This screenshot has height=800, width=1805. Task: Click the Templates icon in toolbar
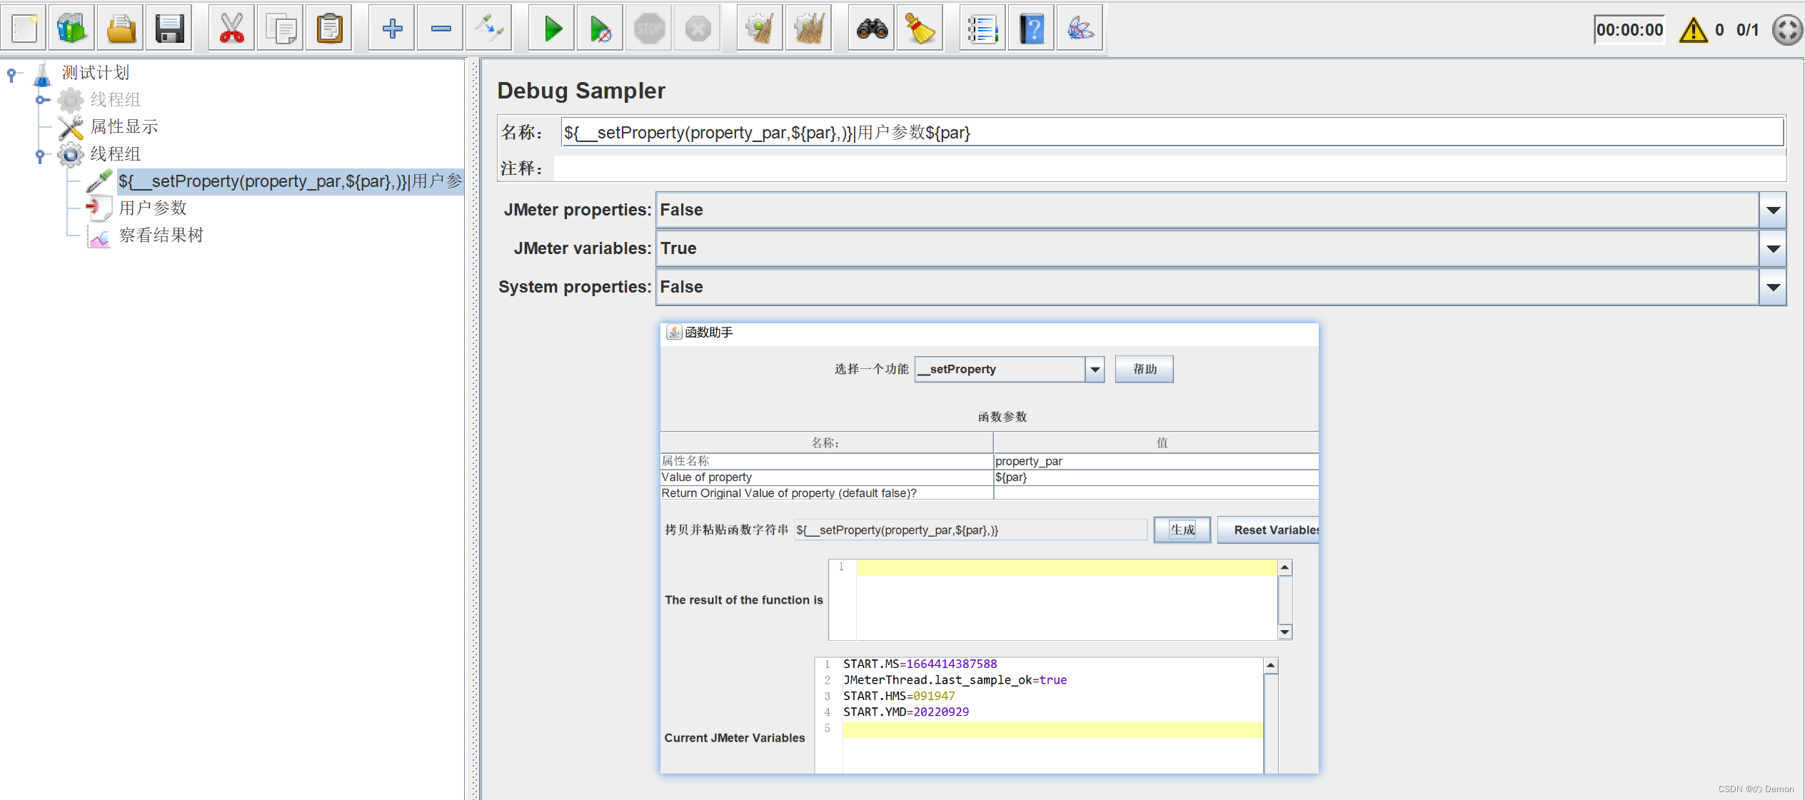pyautogui.click(x=72, y=29)
